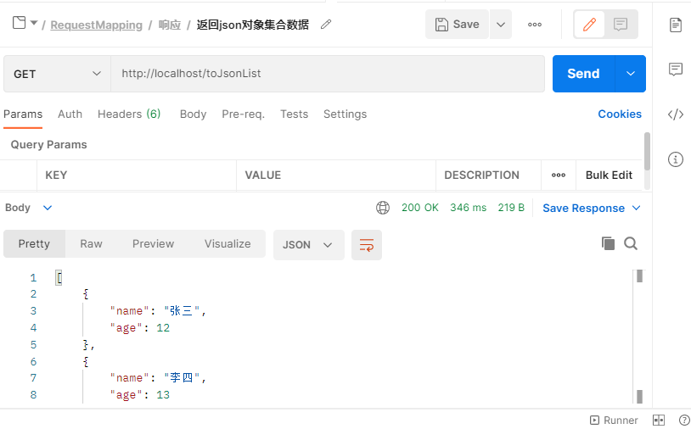Click the request URL input field
The width and height of the screenshot is (691, 429).
point(327,74)
